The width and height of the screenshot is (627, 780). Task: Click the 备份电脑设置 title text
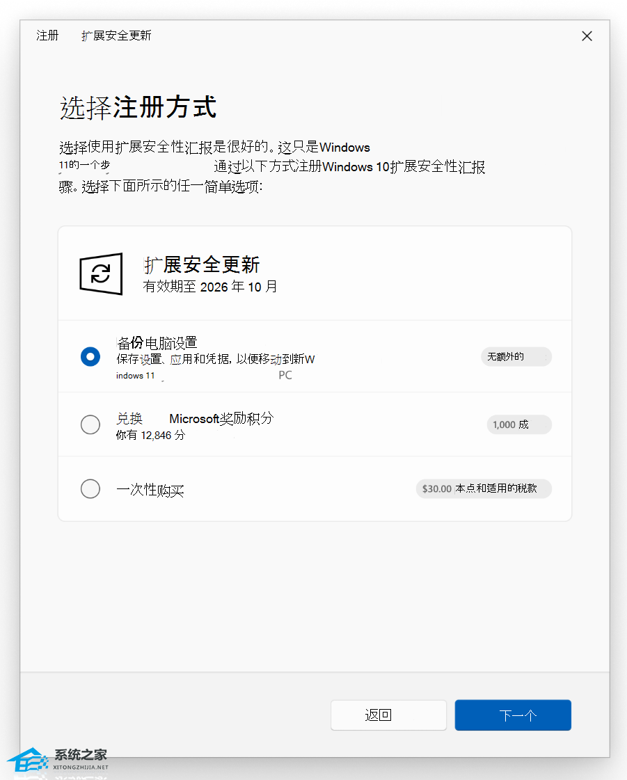[x=157, y=343]
